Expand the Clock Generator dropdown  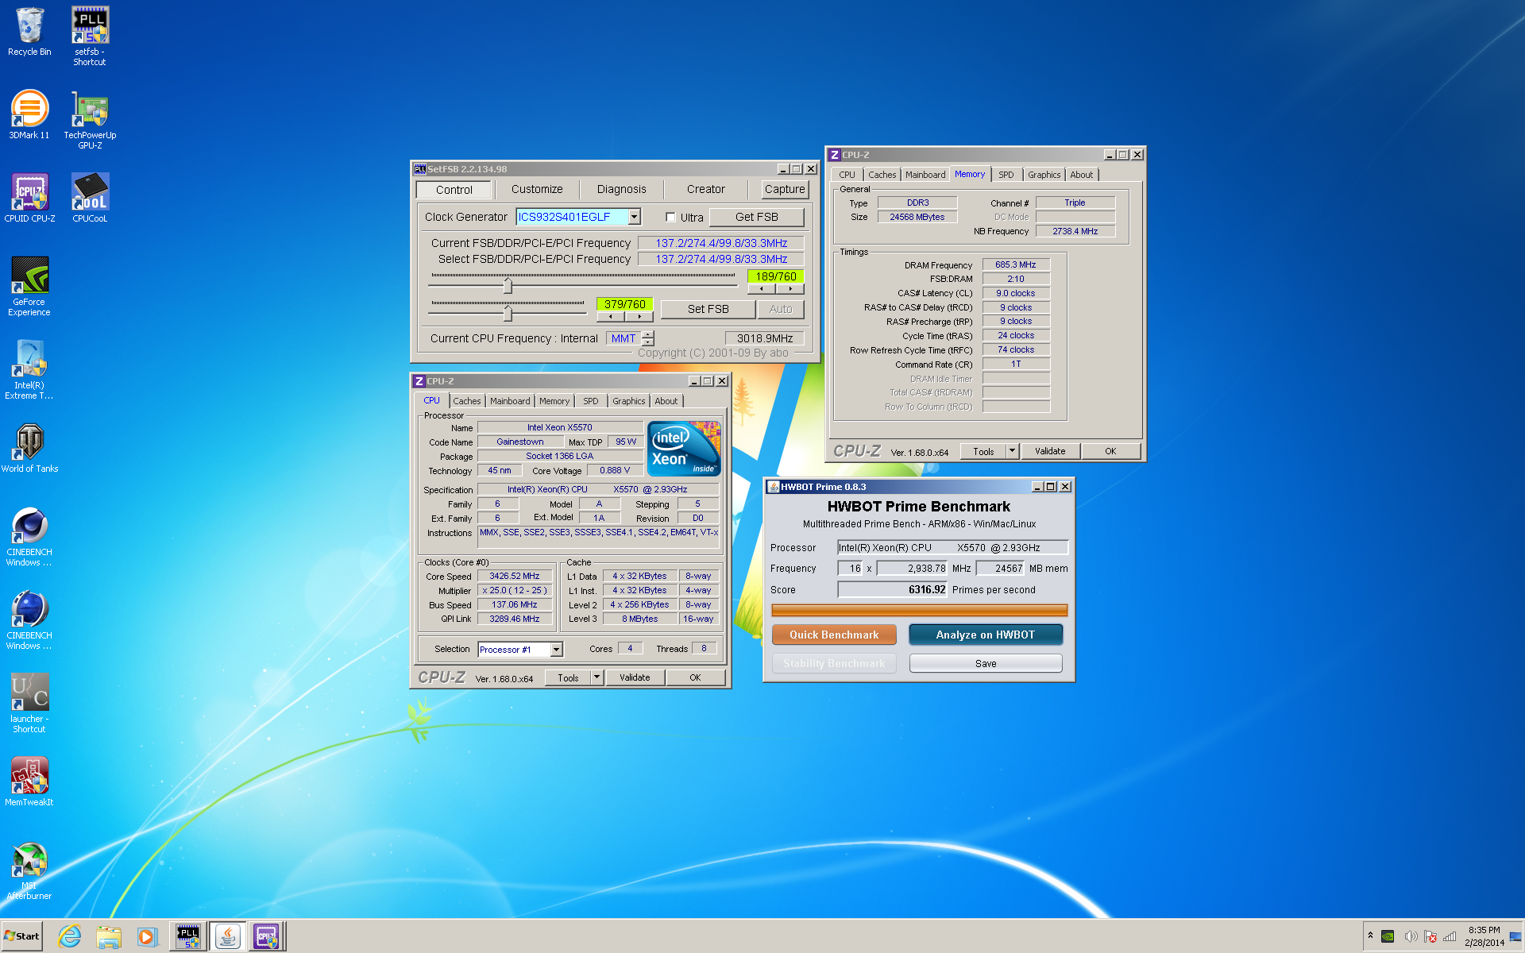(x=634, y=217)
